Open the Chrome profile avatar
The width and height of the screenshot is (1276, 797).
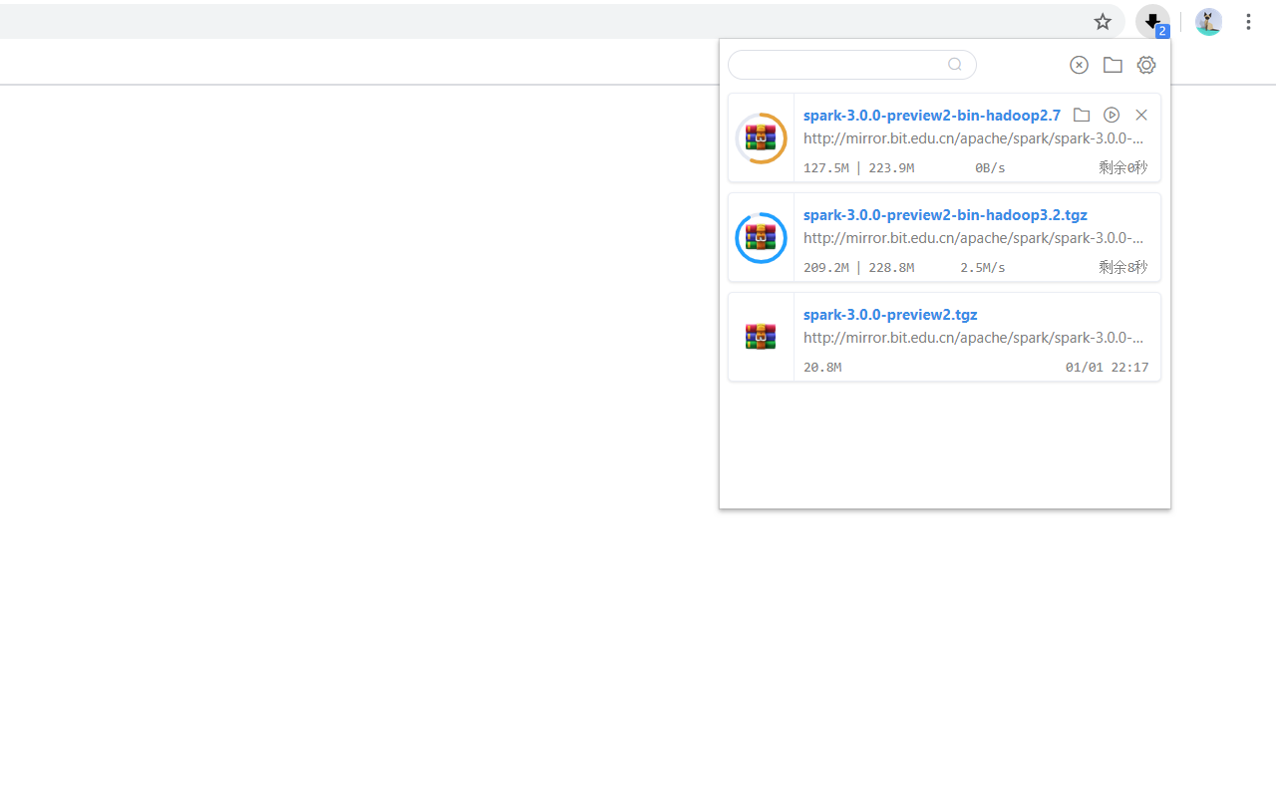[x=1208, y=22]
